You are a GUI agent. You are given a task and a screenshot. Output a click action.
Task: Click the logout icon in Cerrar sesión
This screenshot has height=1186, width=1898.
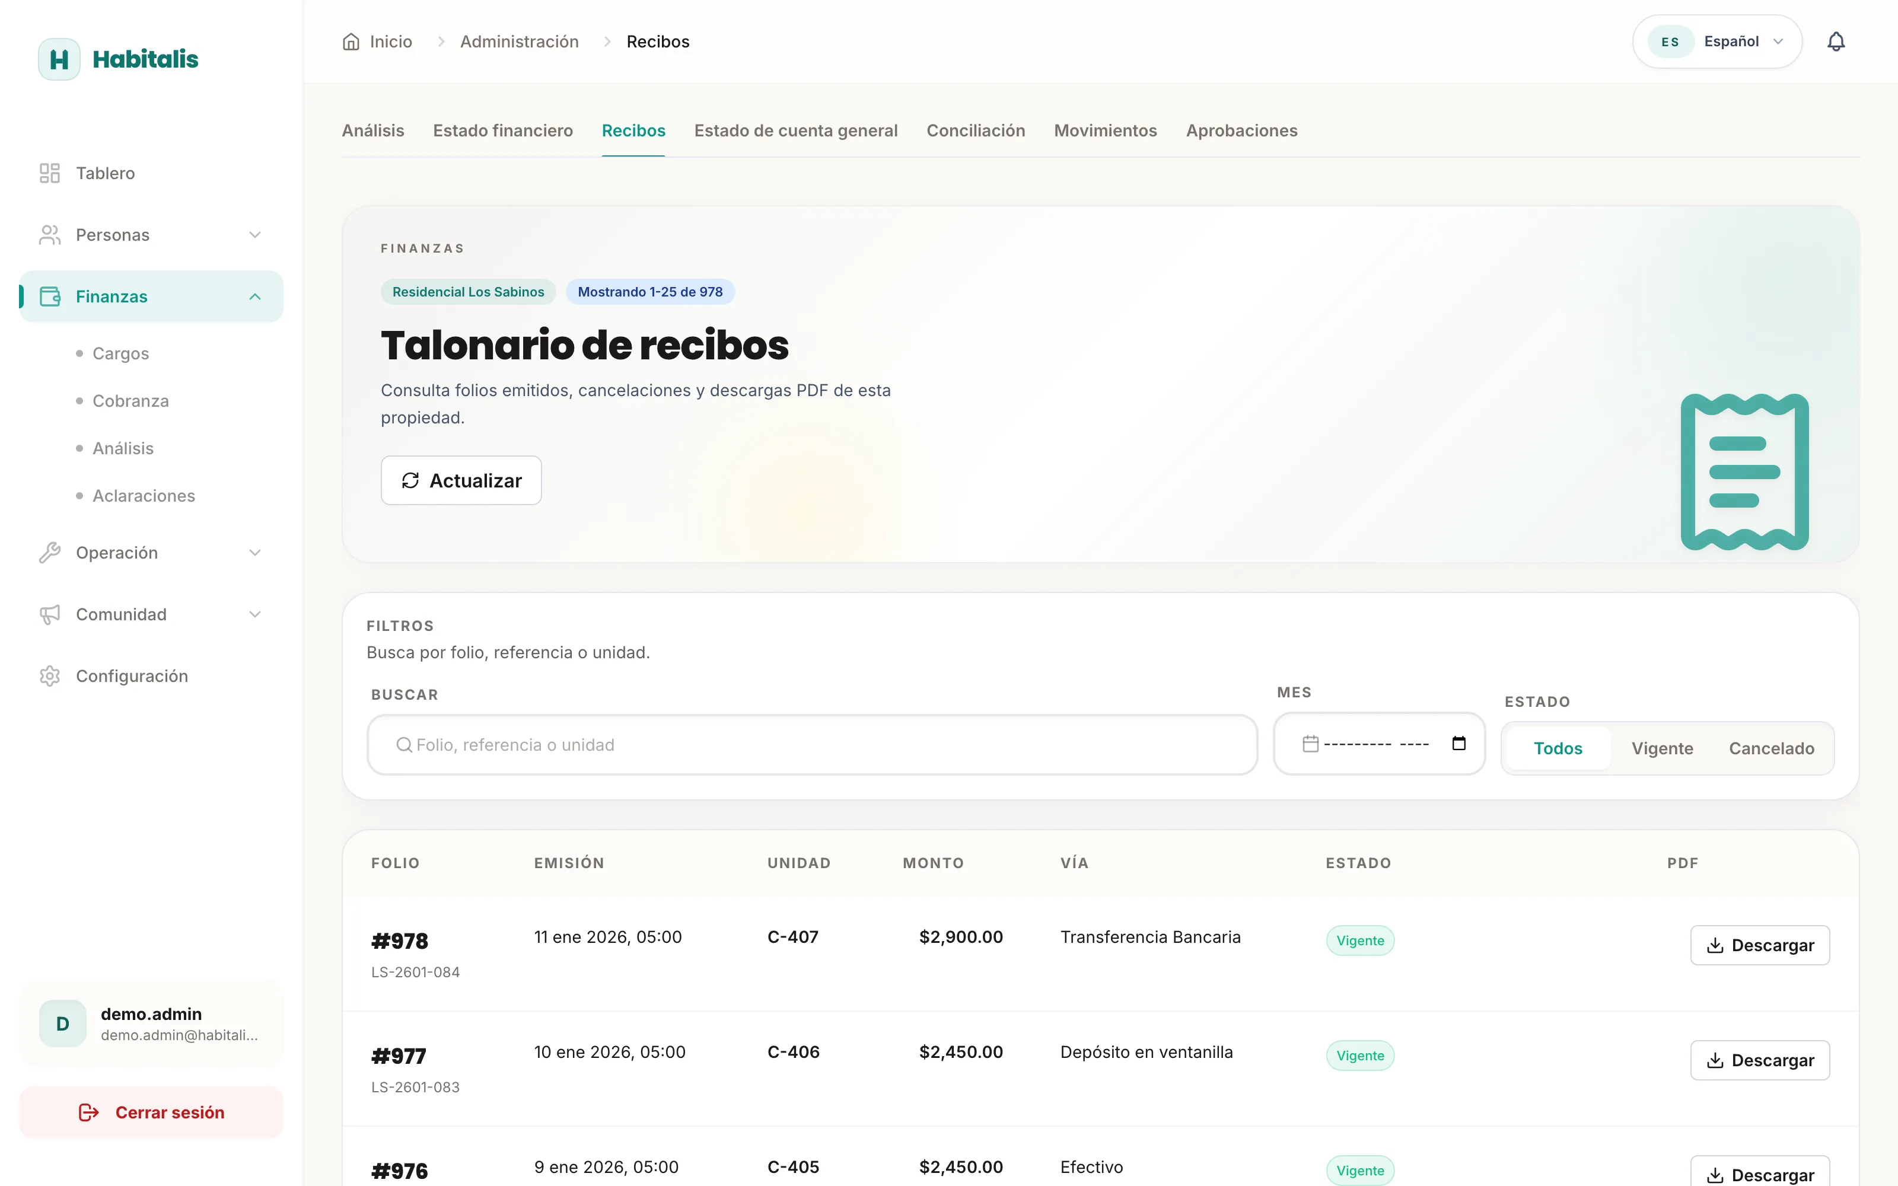tap(88, 1112)
